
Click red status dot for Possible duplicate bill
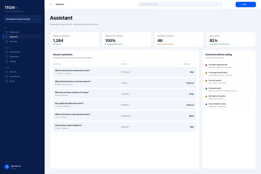click(206, 65)
